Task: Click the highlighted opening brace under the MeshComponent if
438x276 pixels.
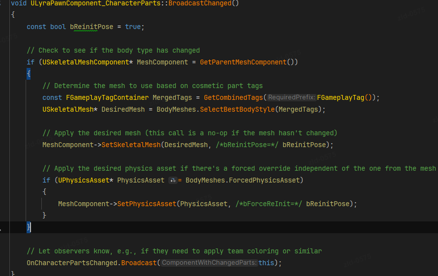Action: 29,74
